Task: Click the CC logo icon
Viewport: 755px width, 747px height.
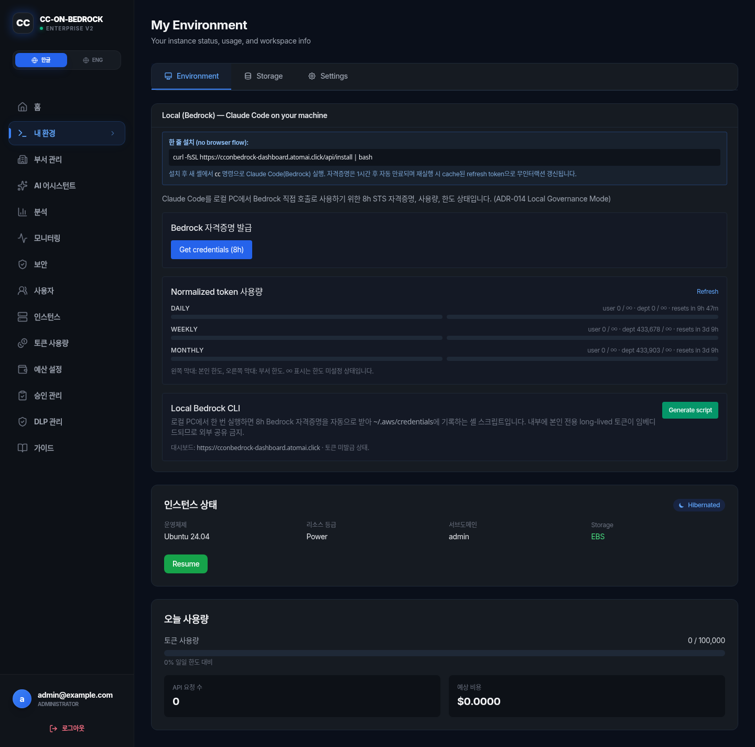Action: (23, 23)
